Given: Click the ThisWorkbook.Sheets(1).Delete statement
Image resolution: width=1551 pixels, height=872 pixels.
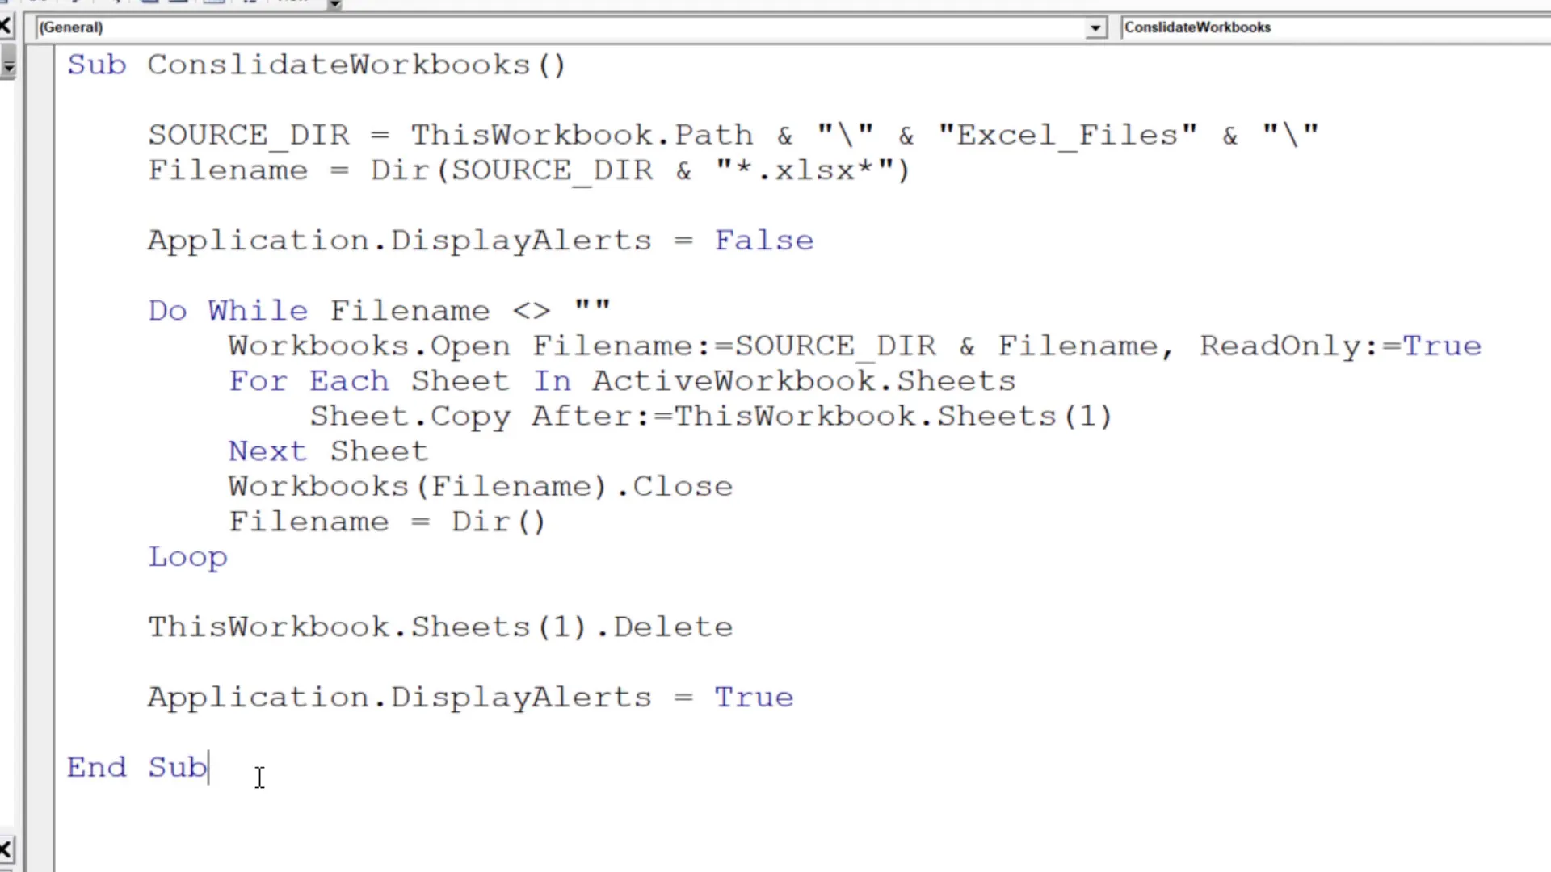Looking at the screenshot, I should point(440,627).
